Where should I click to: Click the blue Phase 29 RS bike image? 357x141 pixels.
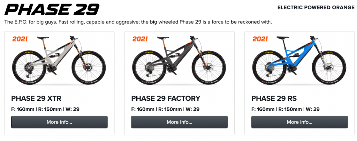(299, 60)
